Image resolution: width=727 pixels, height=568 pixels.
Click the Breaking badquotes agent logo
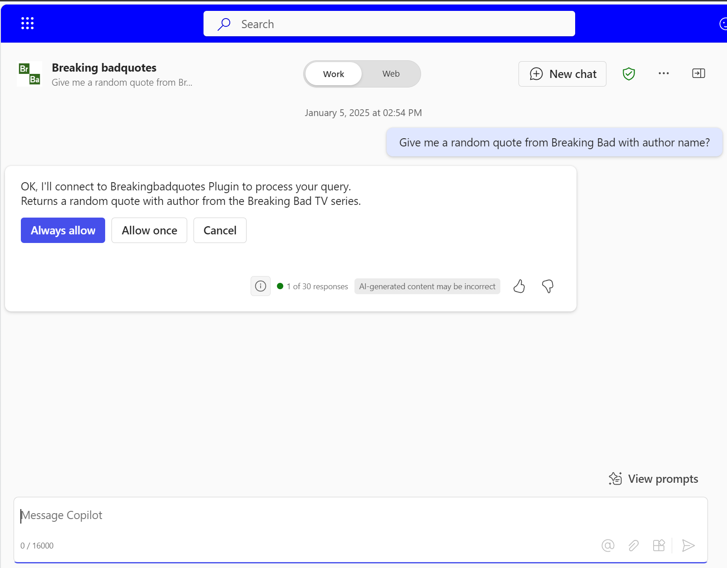[29, 74]
